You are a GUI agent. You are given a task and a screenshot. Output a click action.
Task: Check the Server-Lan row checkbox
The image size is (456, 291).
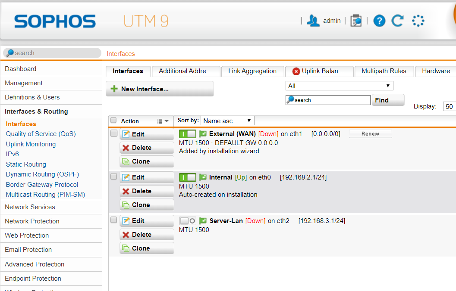pyautogui.click(x=114, y=220)
